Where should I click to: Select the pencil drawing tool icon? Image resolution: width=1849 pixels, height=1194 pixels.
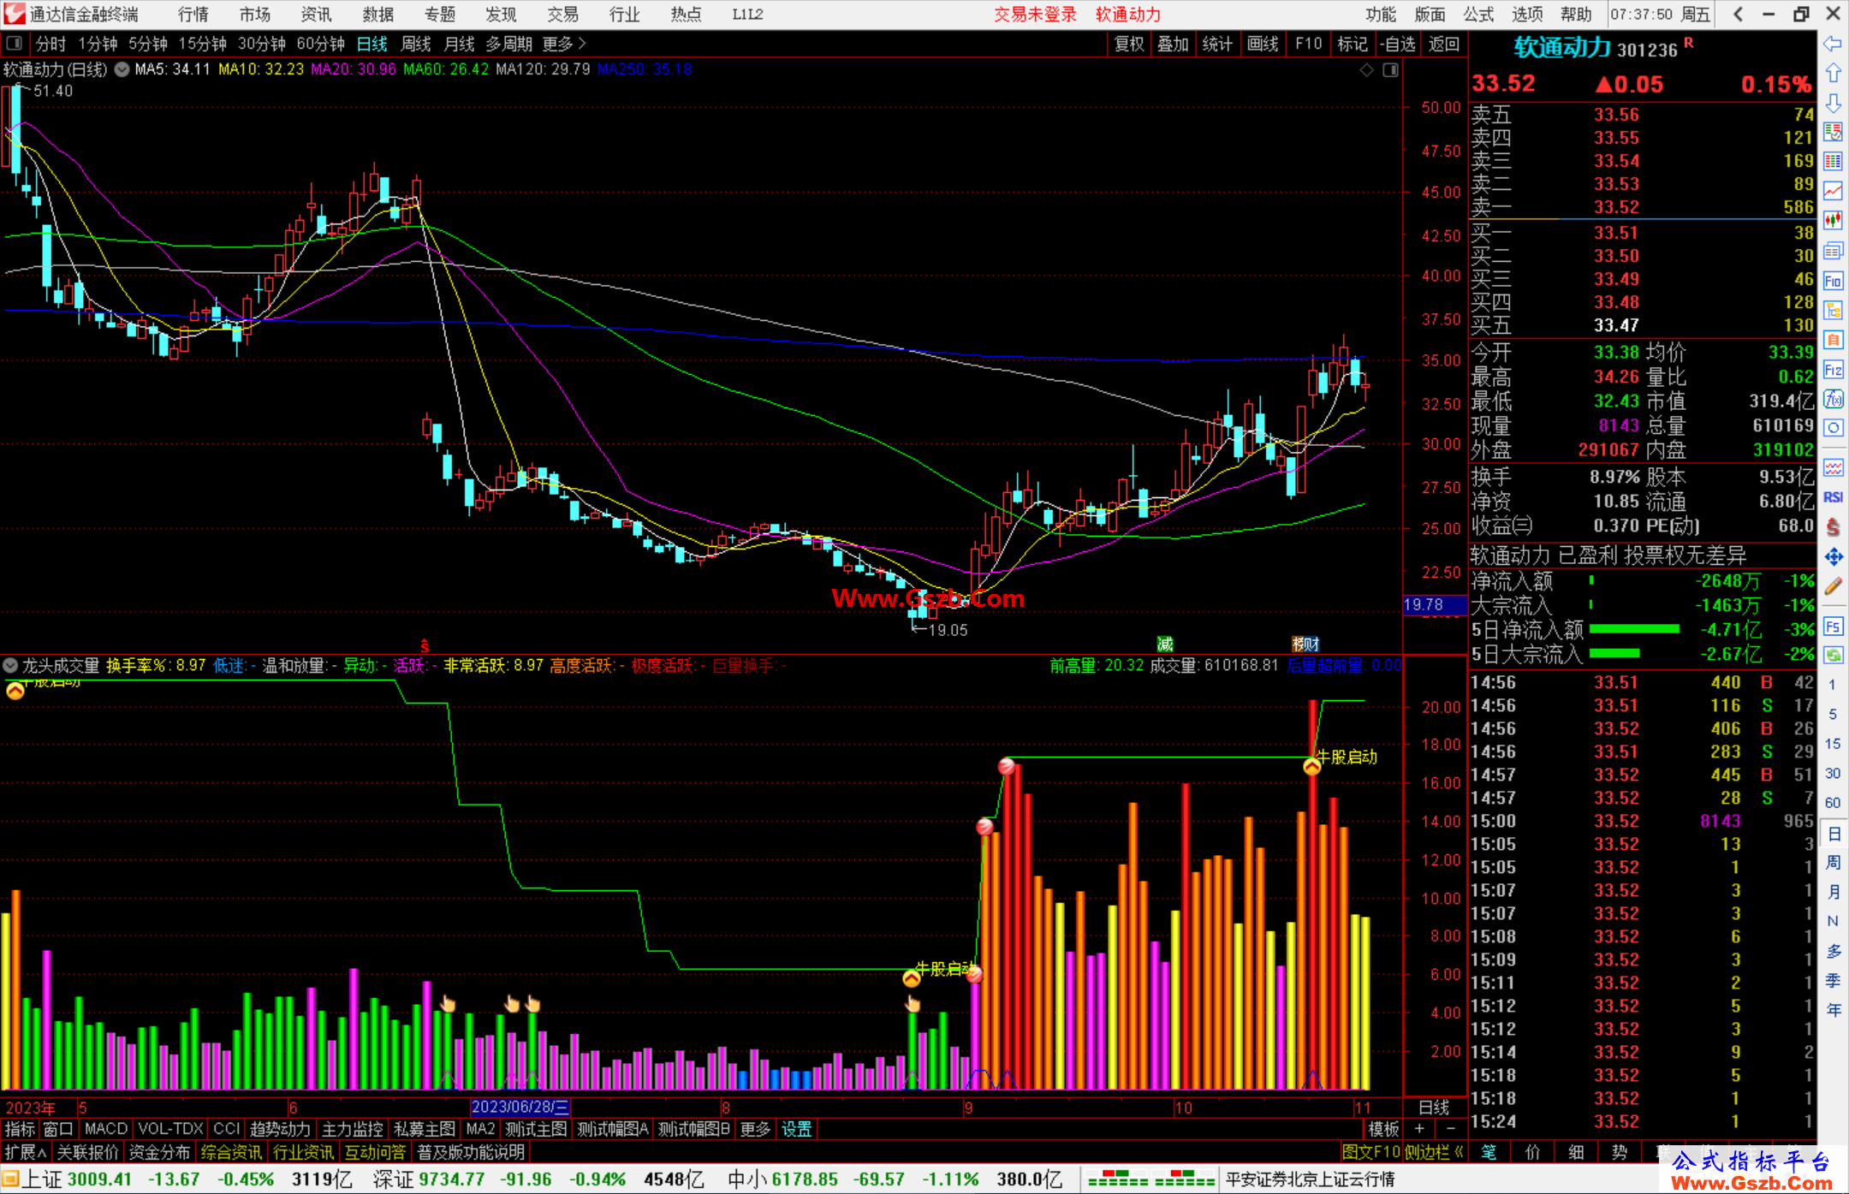[x=1833, y=586]
